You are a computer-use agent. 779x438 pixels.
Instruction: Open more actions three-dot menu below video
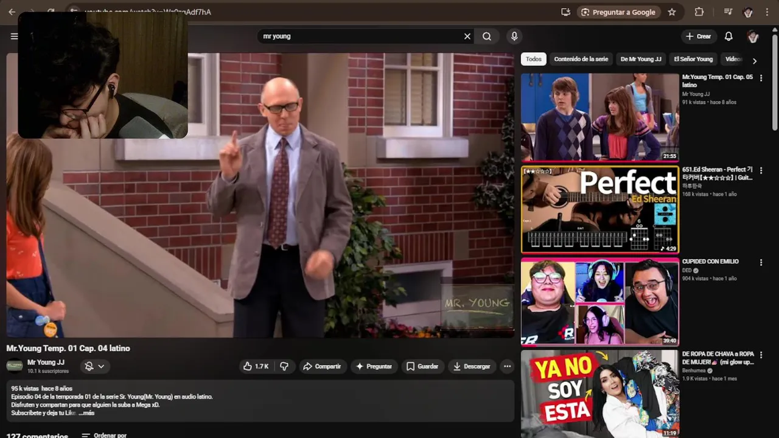pos(507,366)
